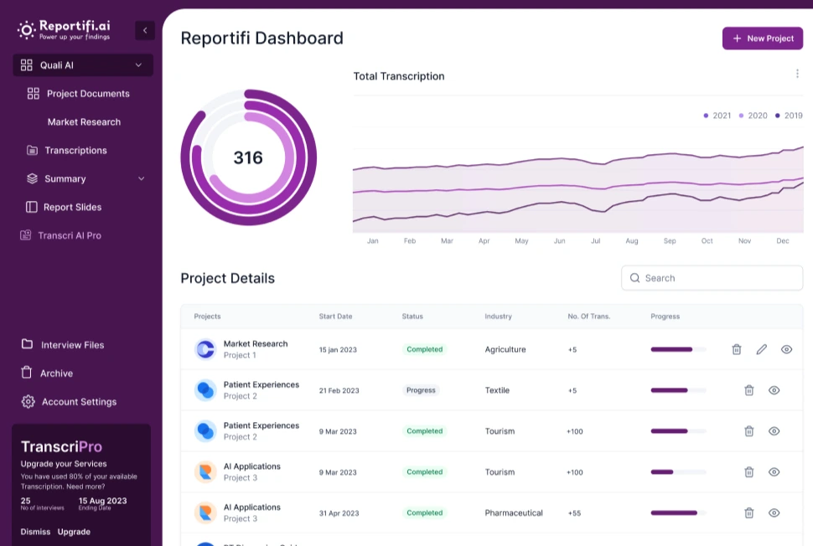This screenshot has width=813, height=546.
Task: Click the New Project button
Action: pos(762,39)
